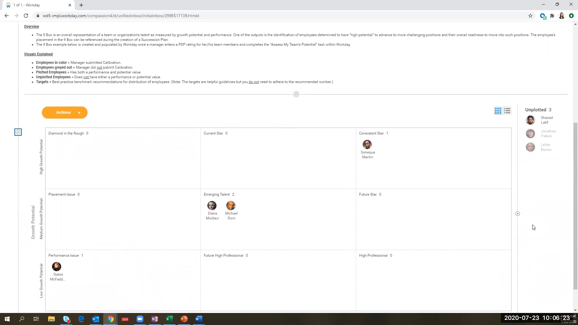578x325 pixels.
Task: Collapse the Overview section using the chevron
Action: click(x=296, y=94)
